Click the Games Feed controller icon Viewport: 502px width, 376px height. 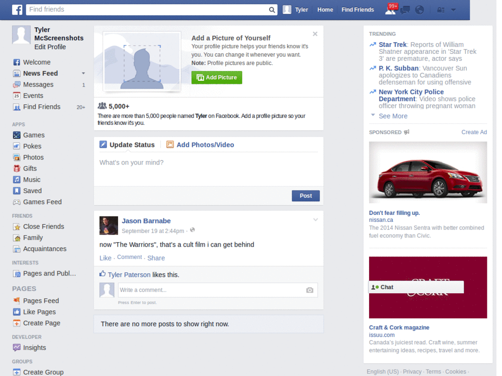click(17, 202)
